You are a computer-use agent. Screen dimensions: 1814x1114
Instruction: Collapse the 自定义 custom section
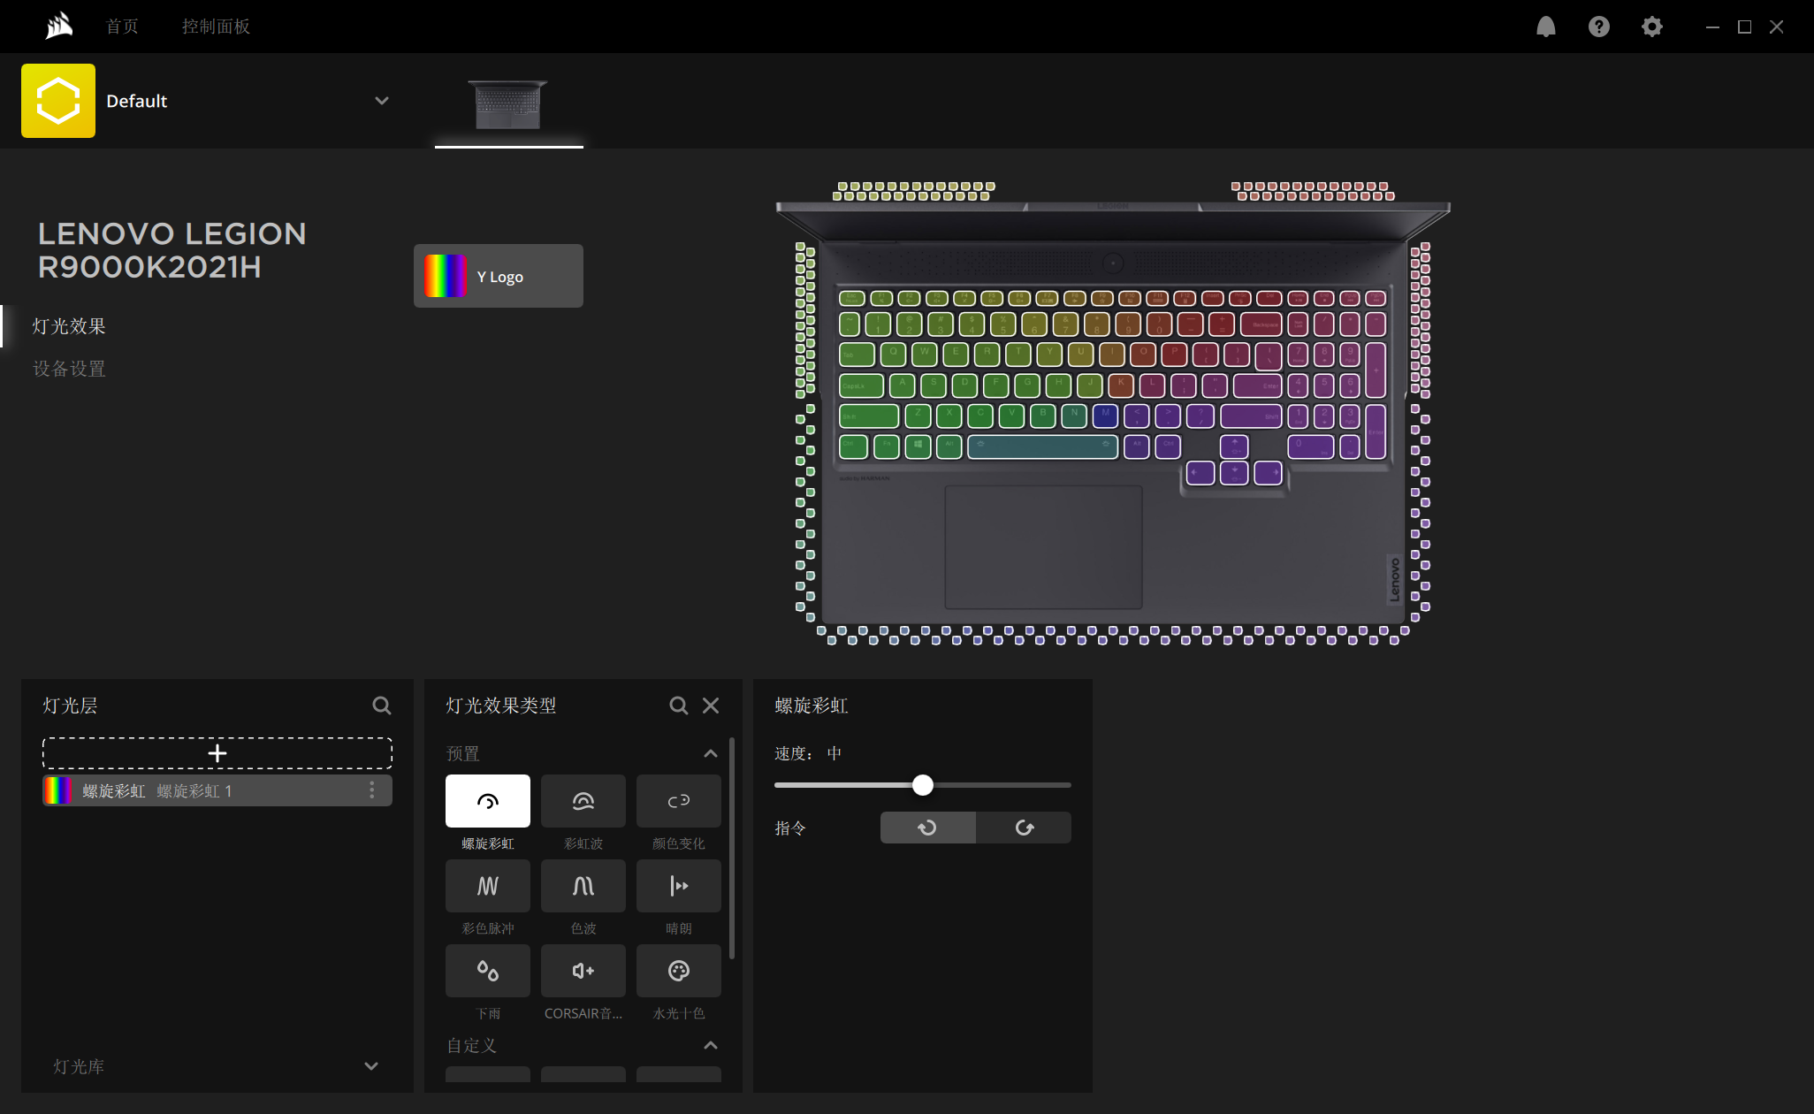pos(710,1045)
